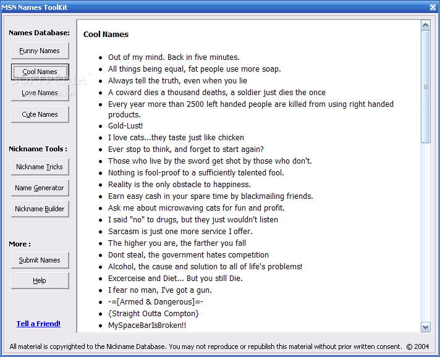The width and height of the screenshot is (440, 357).
Task: Follow the Tell a Friend link
Action: pyautogui.click(x=38, y=324)
